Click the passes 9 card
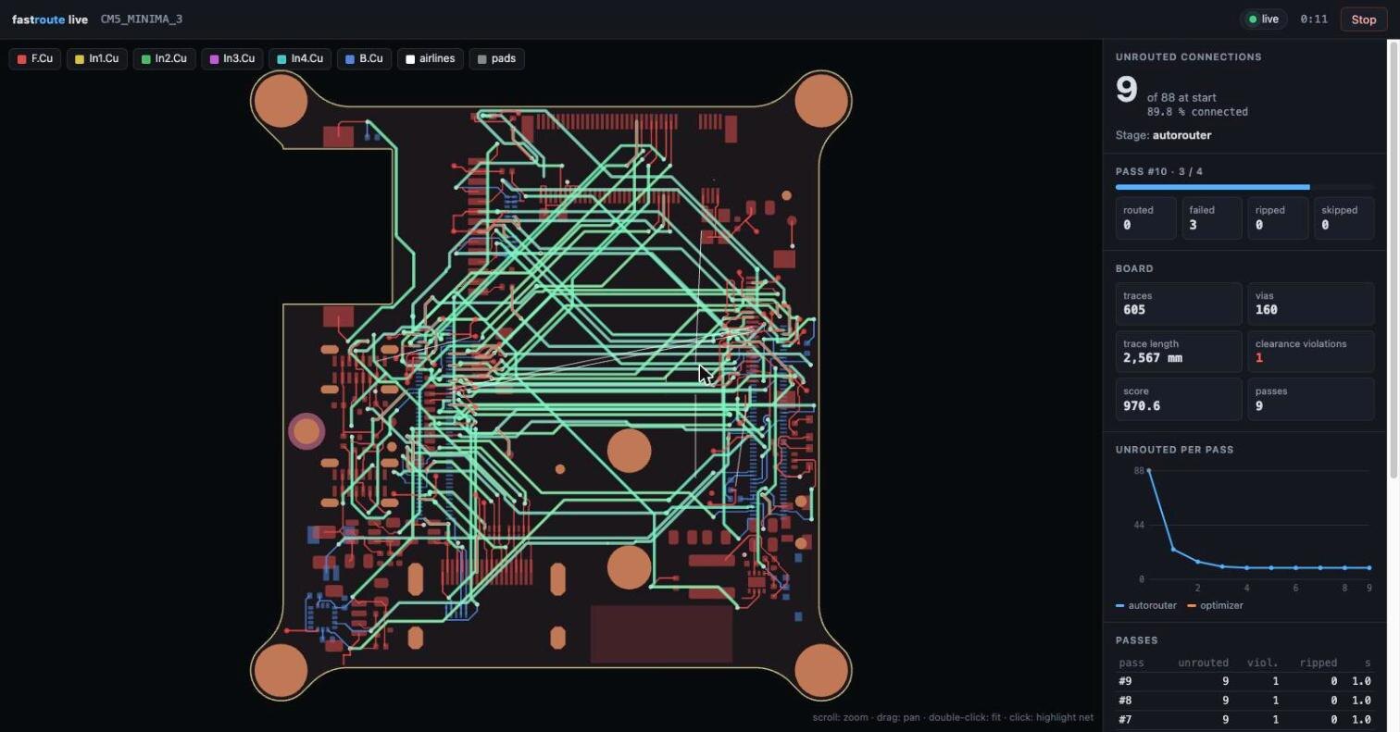Viewport: 1400px width, 732px height. click(x=1311, y=399)
